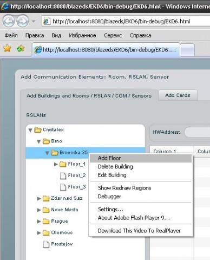The width and height of the screenshot is (210, 260).
Task: Click the address bar URL field
Action: coord(126,22)
